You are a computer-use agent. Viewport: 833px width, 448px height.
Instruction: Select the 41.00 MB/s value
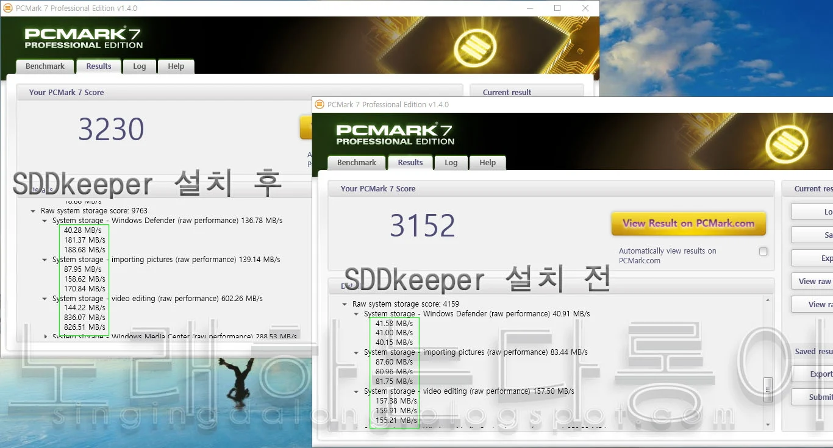point(394,333)
